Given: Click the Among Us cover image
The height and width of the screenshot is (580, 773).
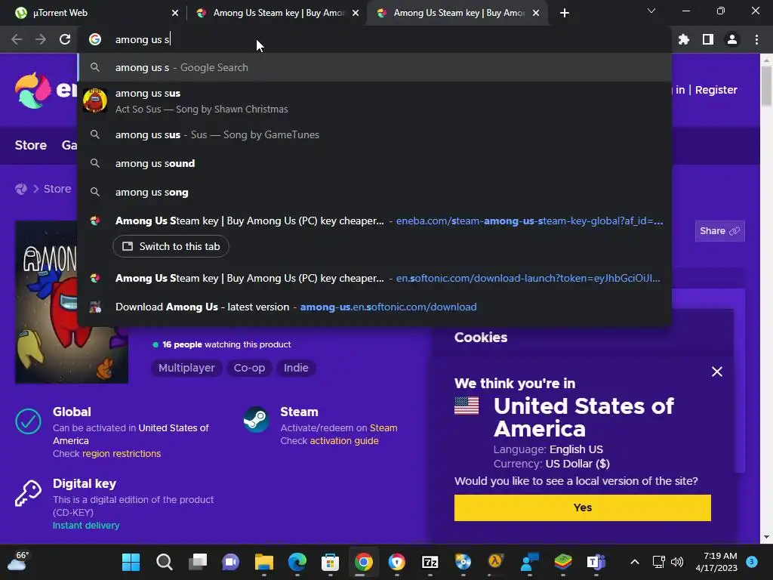Looking at the screenshot, I should (72, 302).
